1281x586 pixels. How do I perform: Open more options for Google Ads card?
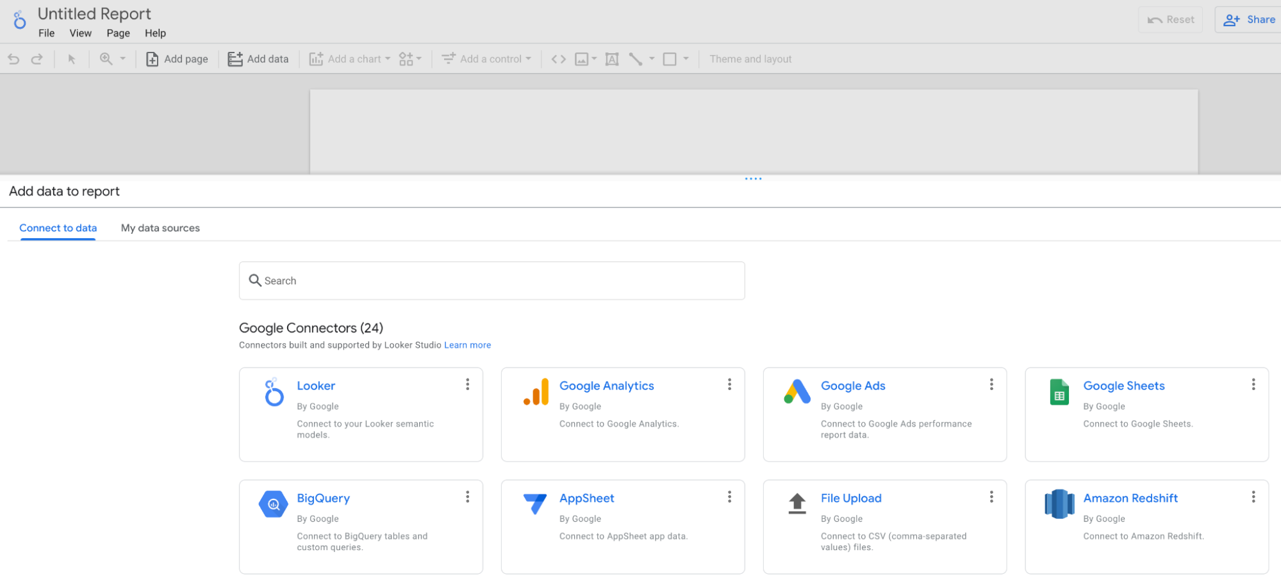click(991, 384)
